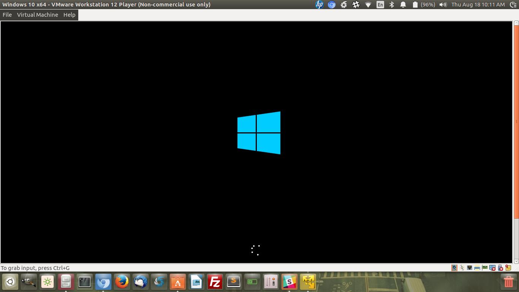
Task: Open the battery (96%) indicator
Action: point(424,5)
